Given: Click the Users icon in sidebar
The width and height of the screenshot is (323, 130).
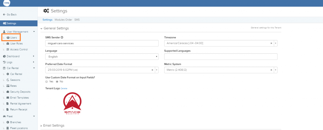Looking at the screenshot, I should click(8, 38).
